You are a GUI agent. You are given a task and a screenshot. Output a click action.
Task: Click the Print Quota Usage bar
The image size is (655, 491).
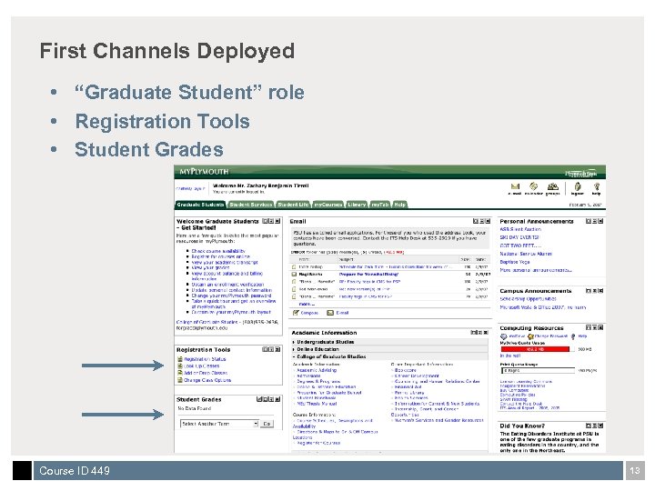pyautogui.click(x=538, y=370)
